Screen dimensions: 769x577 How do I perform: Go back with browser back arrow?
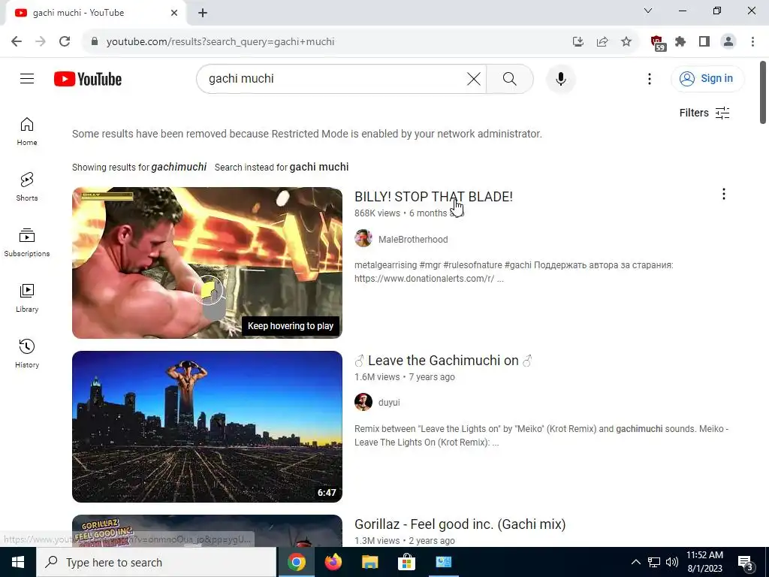pos(17,42)
